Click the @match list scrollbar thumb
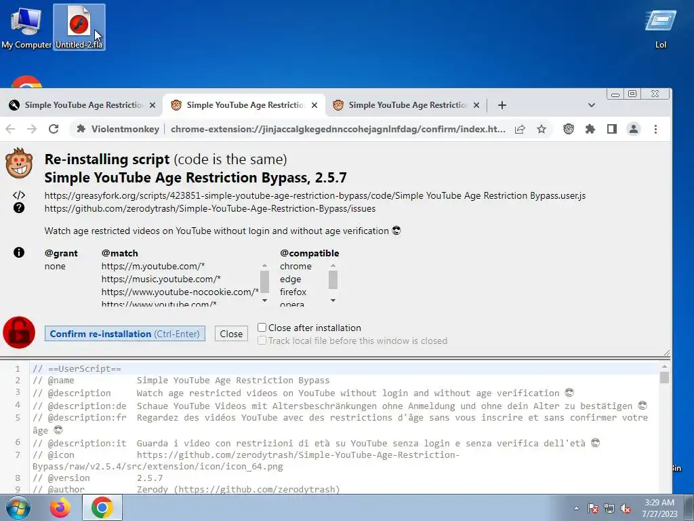This screenshot has height=521, width=694. (x=264, y=282)
